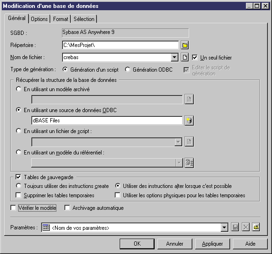Viewport: 272px width, 254px height.
Task: Check Archivage automatique option
Action: pyautogui.click(x=67, y=207)
